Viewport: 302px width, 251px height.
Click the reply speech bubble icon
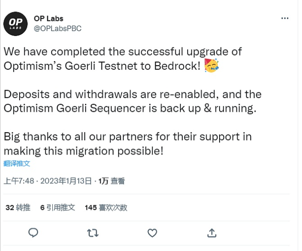(33, 233)
